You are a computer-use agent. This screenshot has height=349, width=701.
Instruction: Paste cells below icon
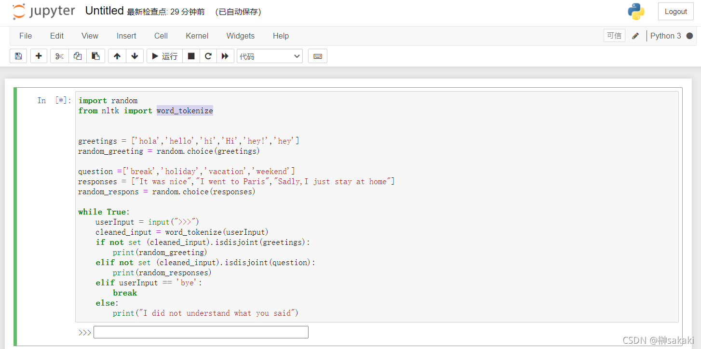(x=95, y=56)
